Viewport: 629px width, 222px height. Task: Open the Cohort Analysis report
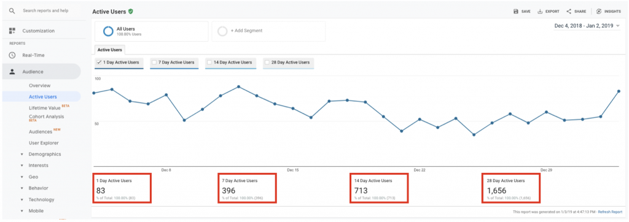pyautogui.click(x=46, y=117)
